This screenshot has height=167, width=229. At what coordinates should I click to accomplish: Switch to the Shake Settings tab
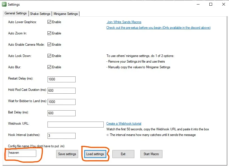[x=40, y=14]
